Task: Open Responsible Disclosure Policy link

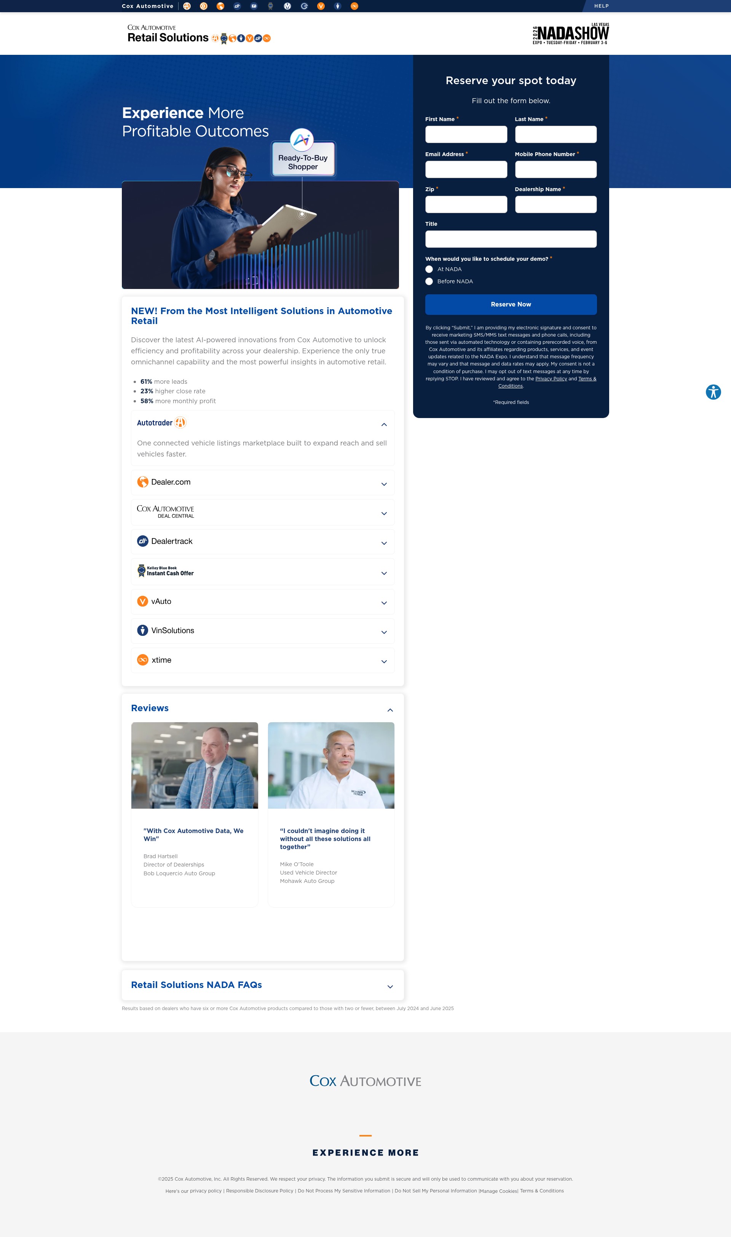Action: click(x=260, y=1191)
